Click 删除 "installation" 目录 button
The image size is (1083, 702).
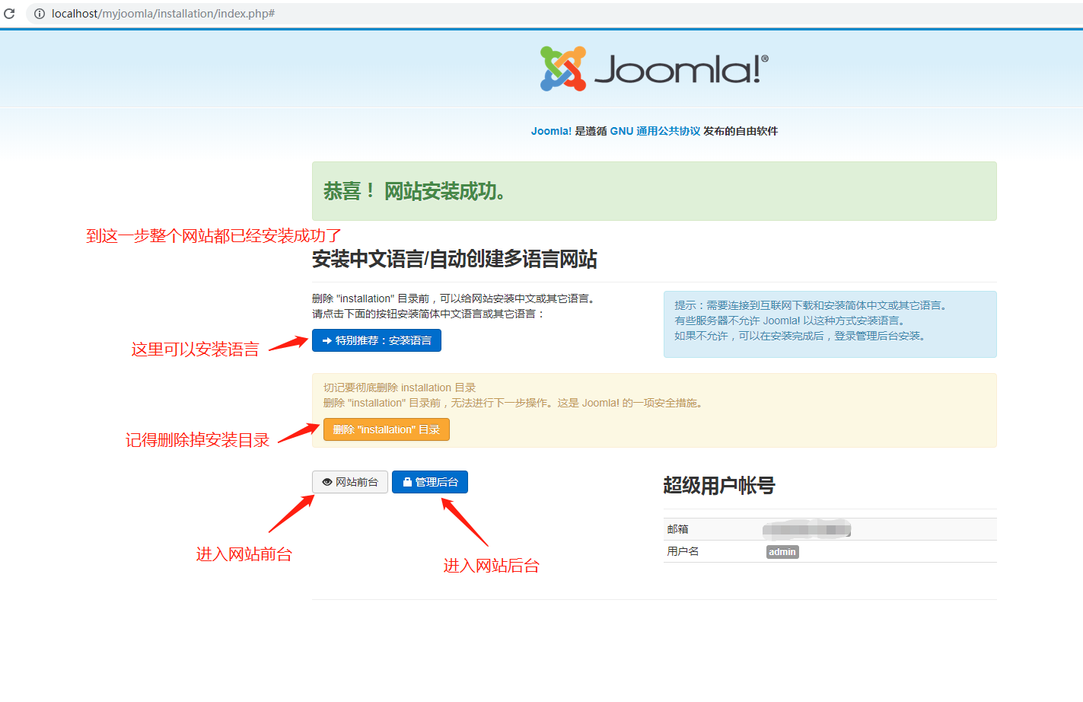387,429
